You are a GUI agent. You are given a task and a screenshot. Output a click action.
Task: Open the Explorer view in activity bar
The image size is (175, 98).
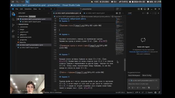click(x=13, y=14)
